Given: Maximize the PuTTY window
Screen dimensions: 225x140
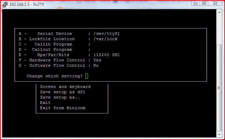Looking at the screenshot, I should [x=204, y=3].
